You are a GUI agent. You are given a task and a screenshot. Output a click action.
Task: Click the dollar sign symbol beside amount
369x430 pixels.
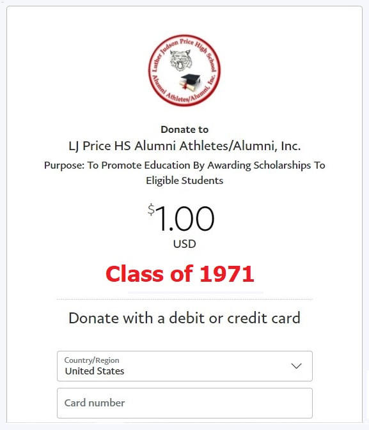pos(151,210)
